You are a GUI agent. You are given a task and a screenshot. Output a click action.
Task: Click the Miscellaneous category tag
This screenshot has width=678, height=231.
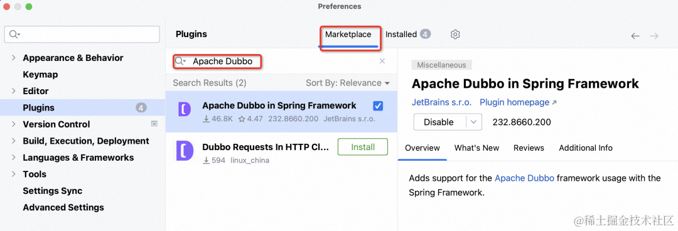(441, 65)
